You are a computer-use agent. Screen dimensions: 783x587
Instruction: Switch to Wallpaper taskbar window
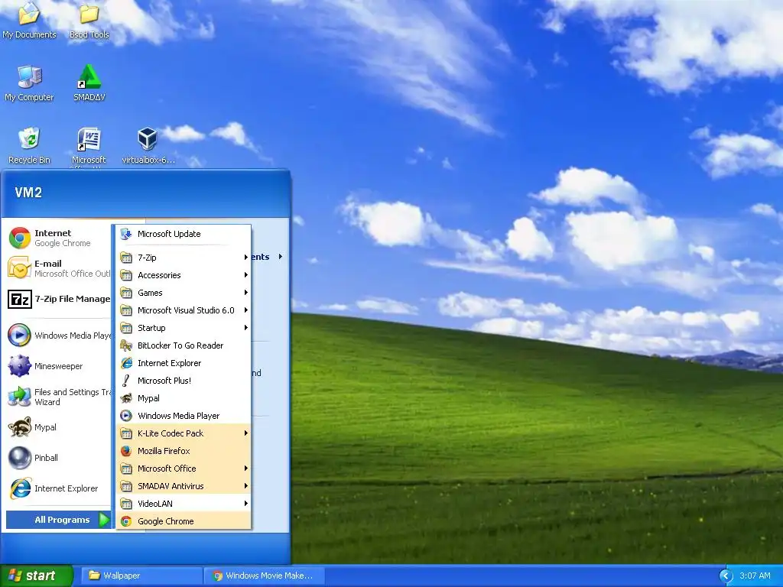(141, 576)
